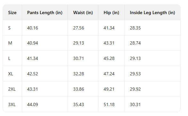Select the S size row label
Screen dimensions: 188x116
[x=9, y=28]
